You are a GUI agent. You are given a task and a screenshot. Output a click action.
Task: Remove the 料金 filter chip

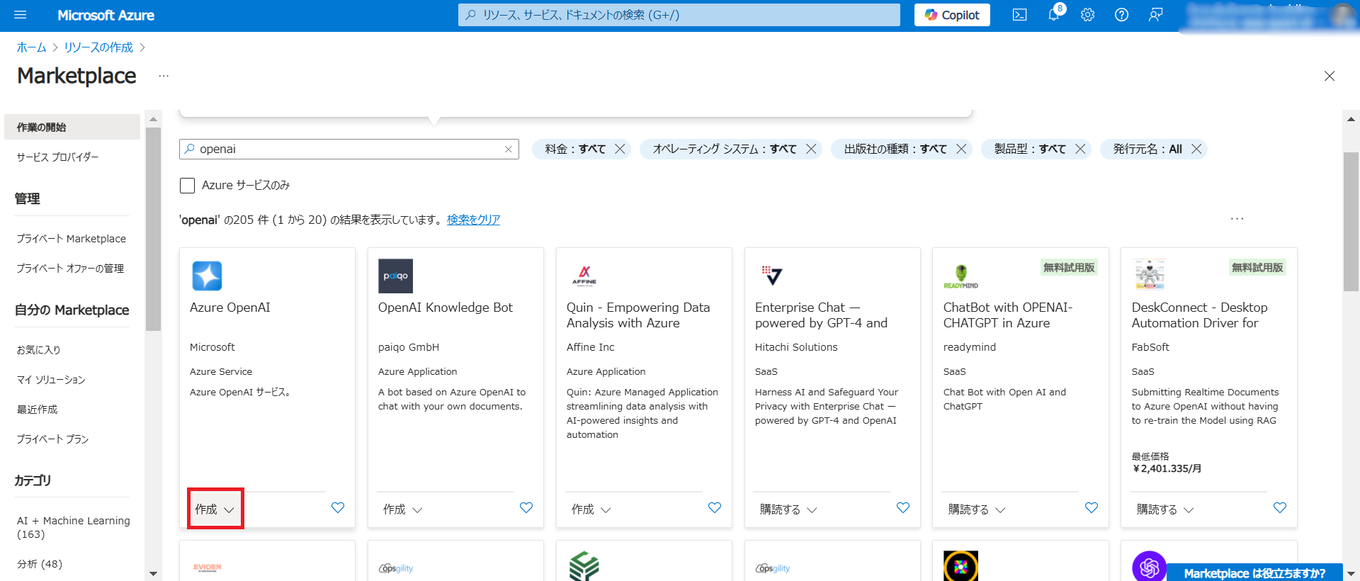pos(620,149)
